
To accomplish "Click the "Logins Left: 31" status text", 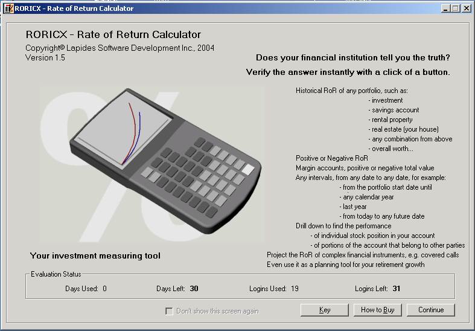I will click(x=377, y=289).
